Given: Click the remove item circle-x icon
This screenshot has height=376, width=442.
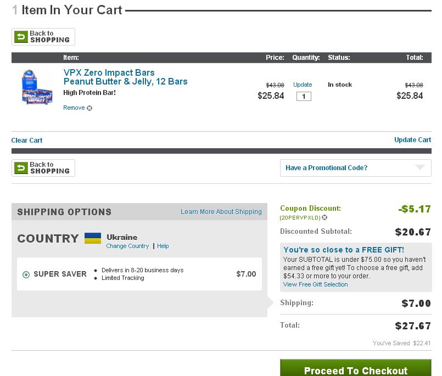Looking at the screenshot, I should (89, 108).
